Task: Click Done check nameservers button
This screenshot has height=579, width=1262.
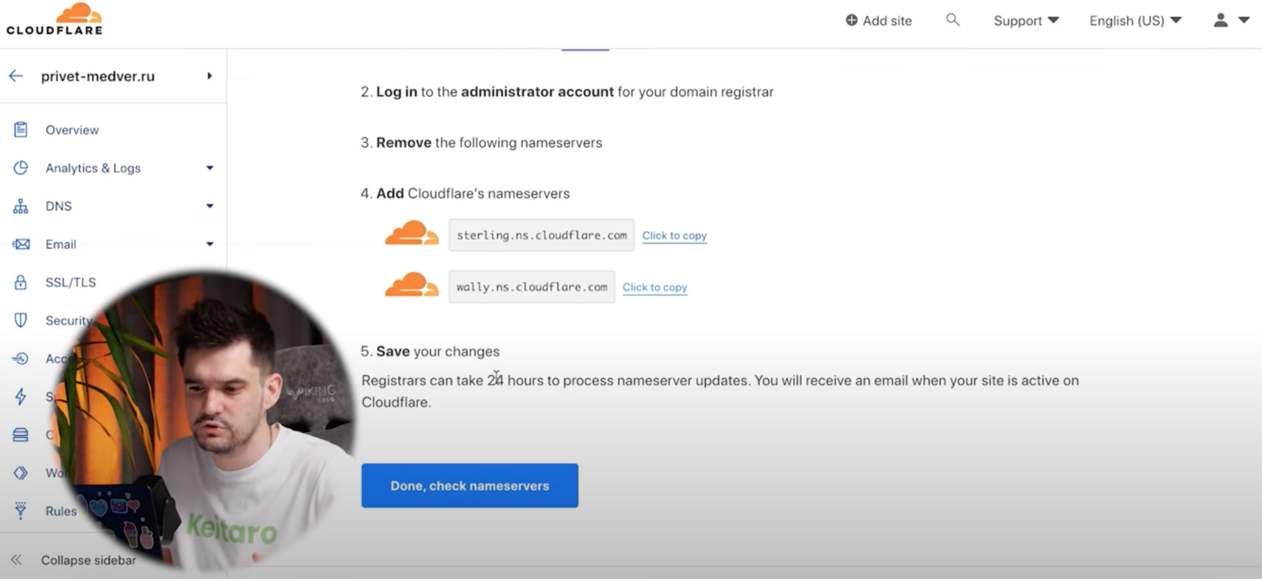Action: [469, 485]
